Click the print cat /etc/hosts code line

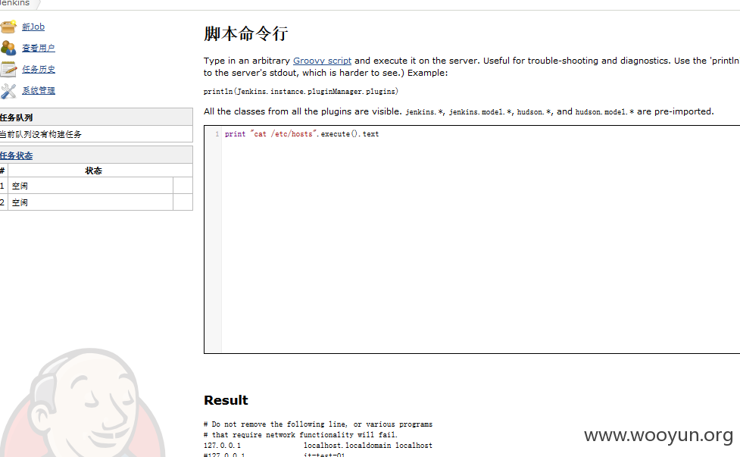pos(301,134)
